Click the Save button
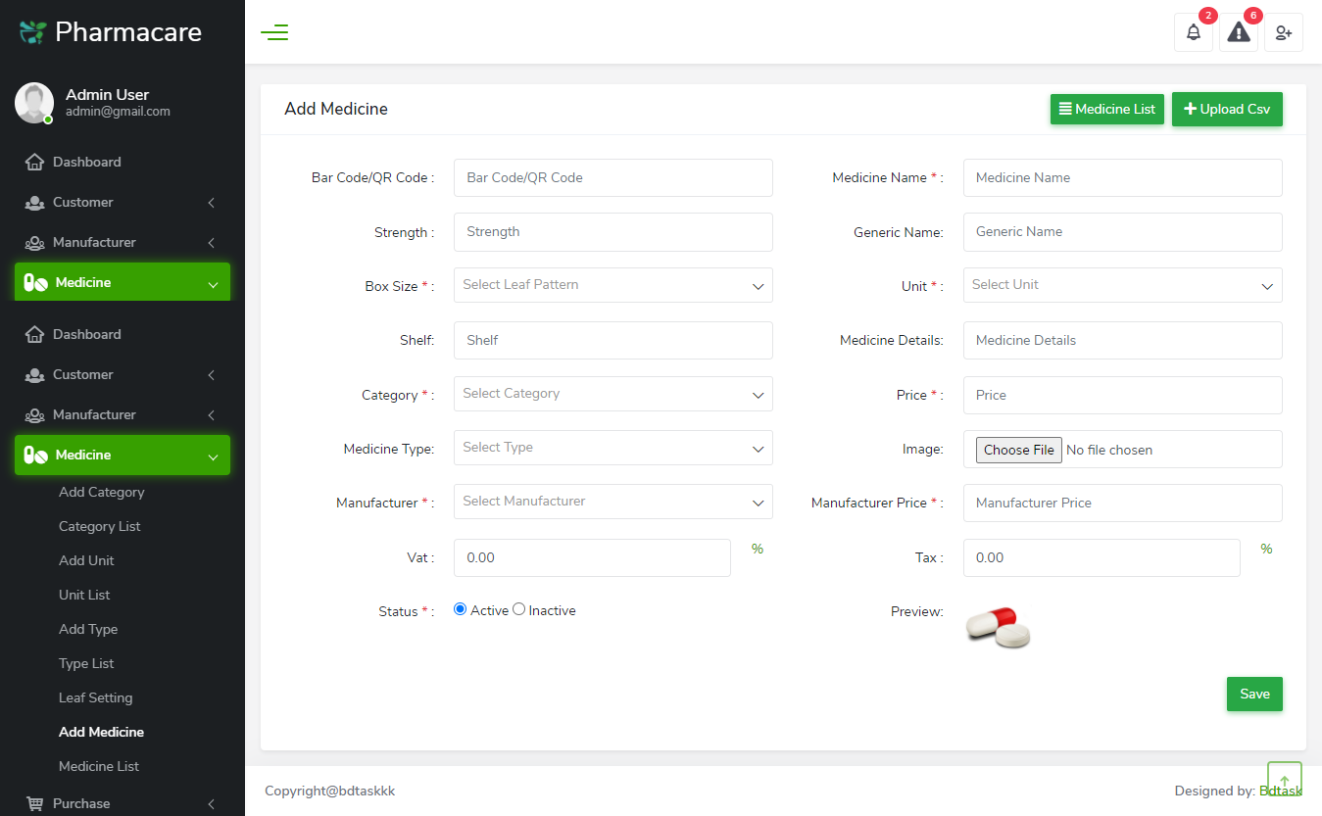1322x816 pixels. click(1254, 694)
